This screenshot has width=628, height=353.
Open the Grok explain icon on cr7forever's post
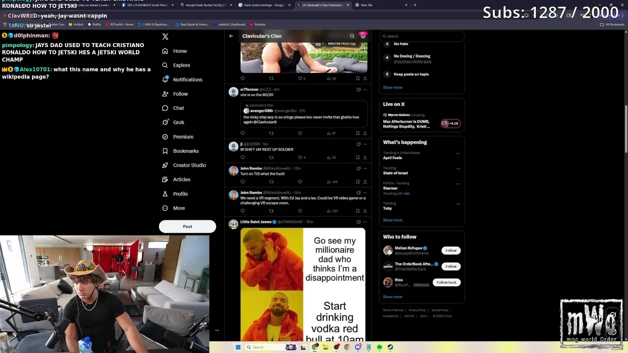(358, 90)
